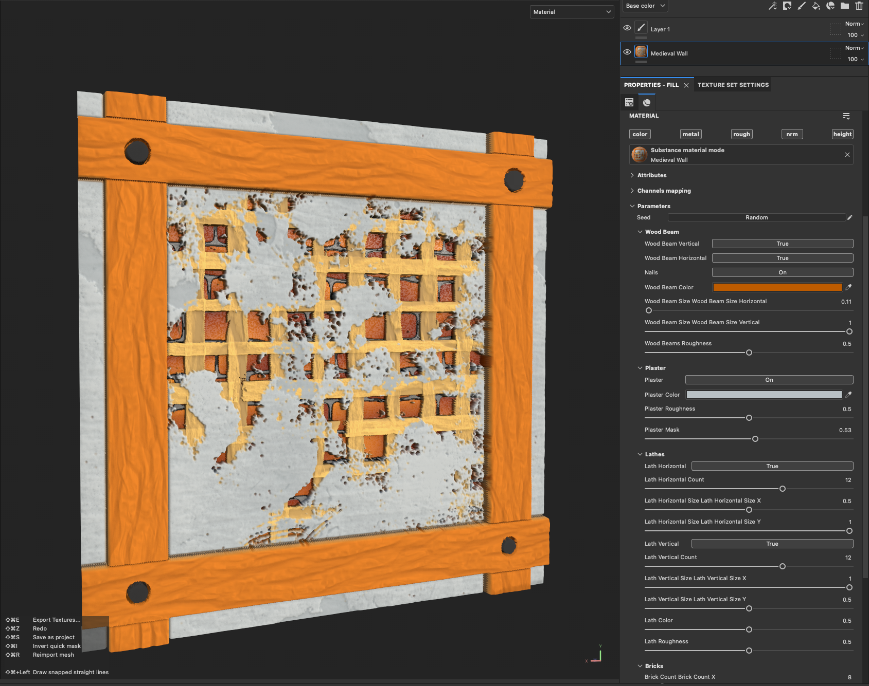The height and width of the screenshot is (686, 869).
Task: Add a new paint layer with brush icon
Action: (802, 6)
